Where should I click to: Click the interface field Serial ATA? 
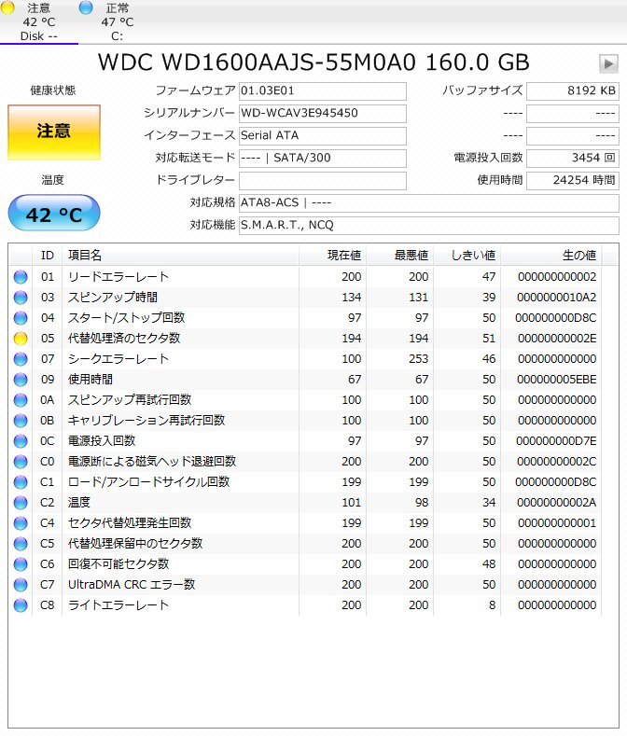pyautogui.click(x=322, y=135)
